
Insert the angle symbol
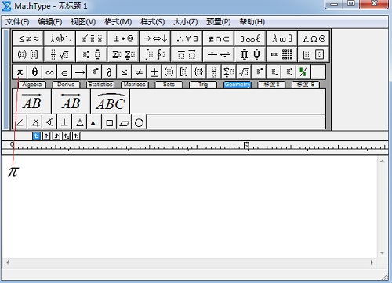coord(20,122)
